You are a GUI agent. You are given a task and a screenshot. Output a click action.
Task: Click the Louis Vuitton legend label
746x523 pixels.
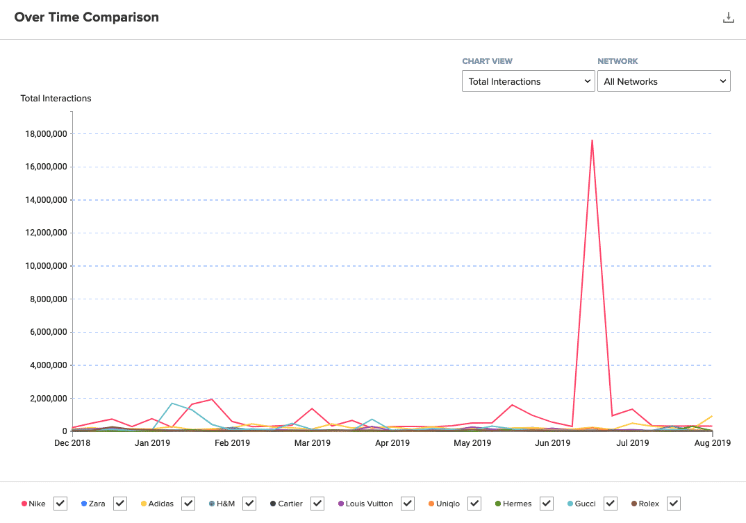(x=369, y=504)
